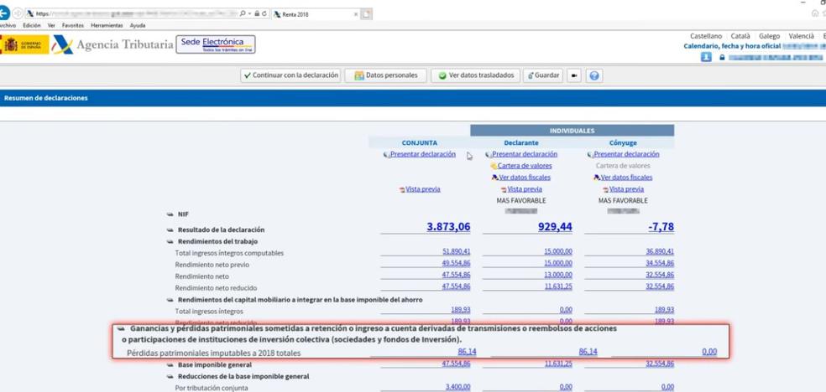Collapse Rendimientos del capital mobiliario section

170,300
